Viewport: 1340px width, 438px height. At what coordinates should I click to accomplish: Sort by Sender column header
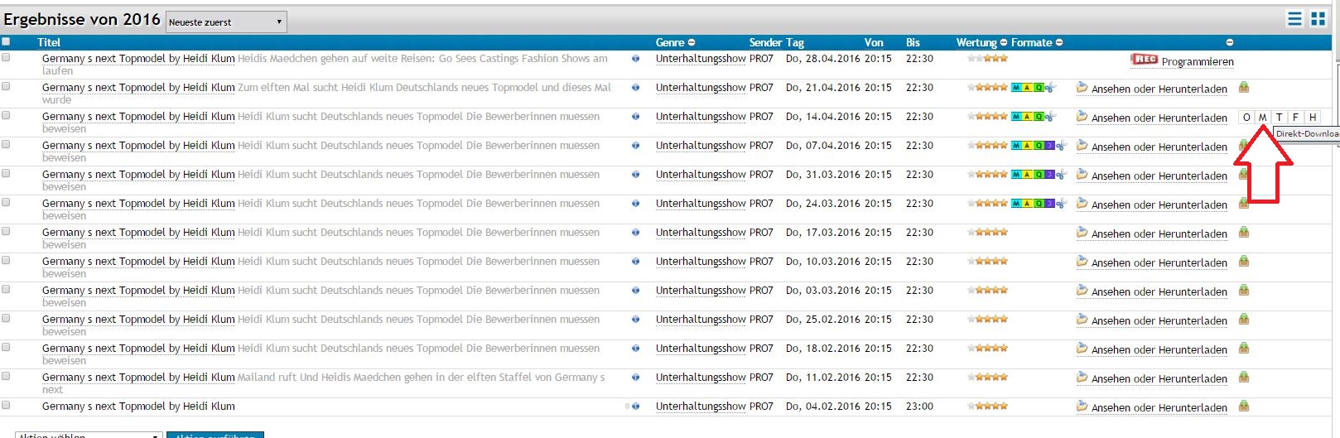(x=765, y=42)
